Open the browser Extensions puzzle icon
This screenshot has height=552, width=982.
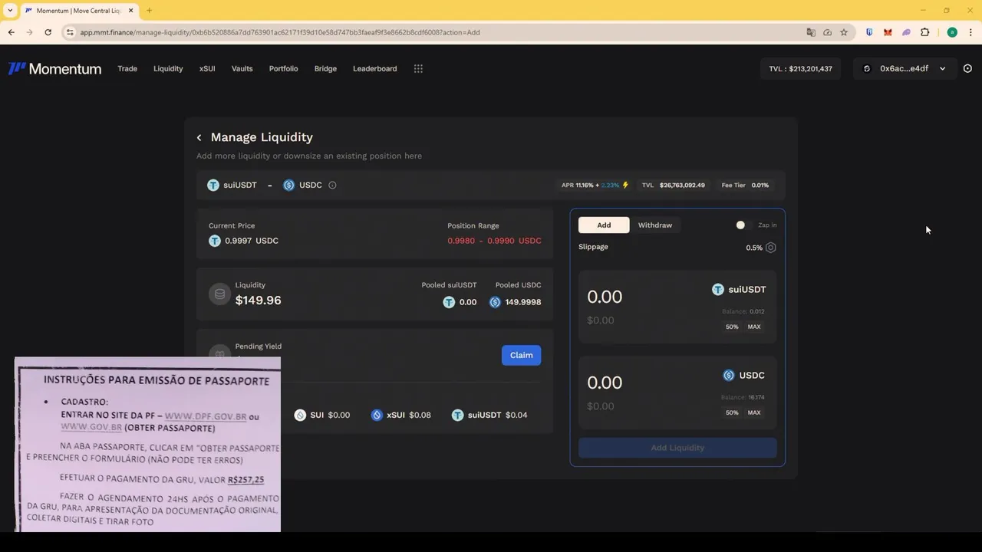(924, 32)
